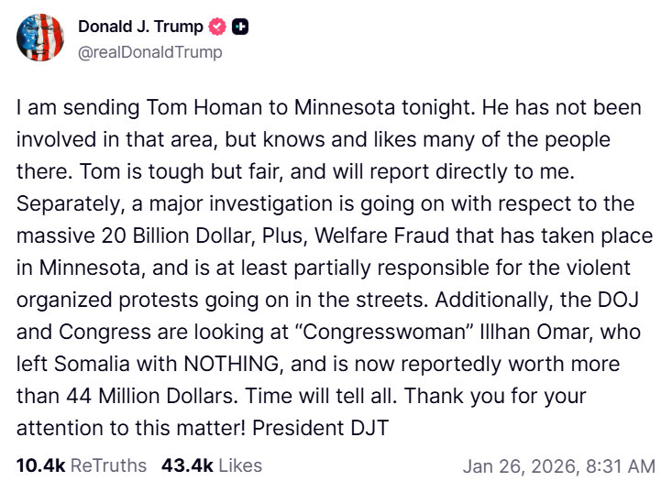Click the red verified checkmark badge
The width and height of the screenshot is (672, 492).
218,27
